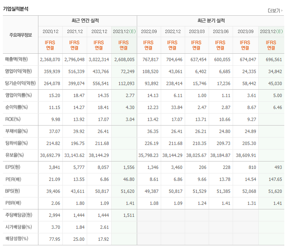The height and width of the screenshot is (247, 288).
Task: Select operating profit value 72,249
Action: pos(128,71)
